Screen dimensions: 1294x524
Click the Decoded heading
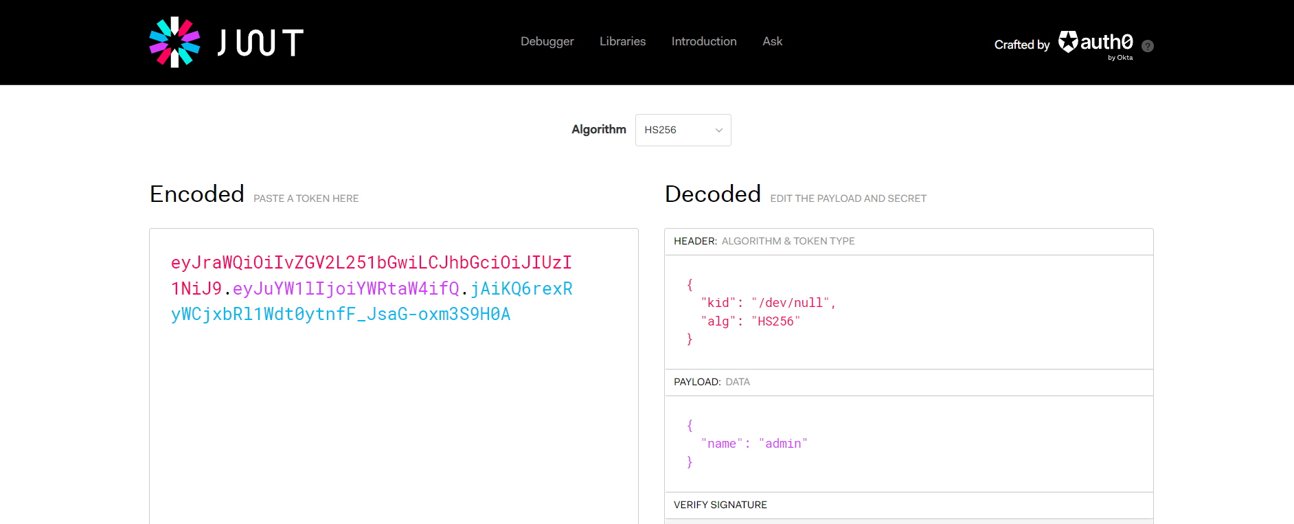coord(713,194)
